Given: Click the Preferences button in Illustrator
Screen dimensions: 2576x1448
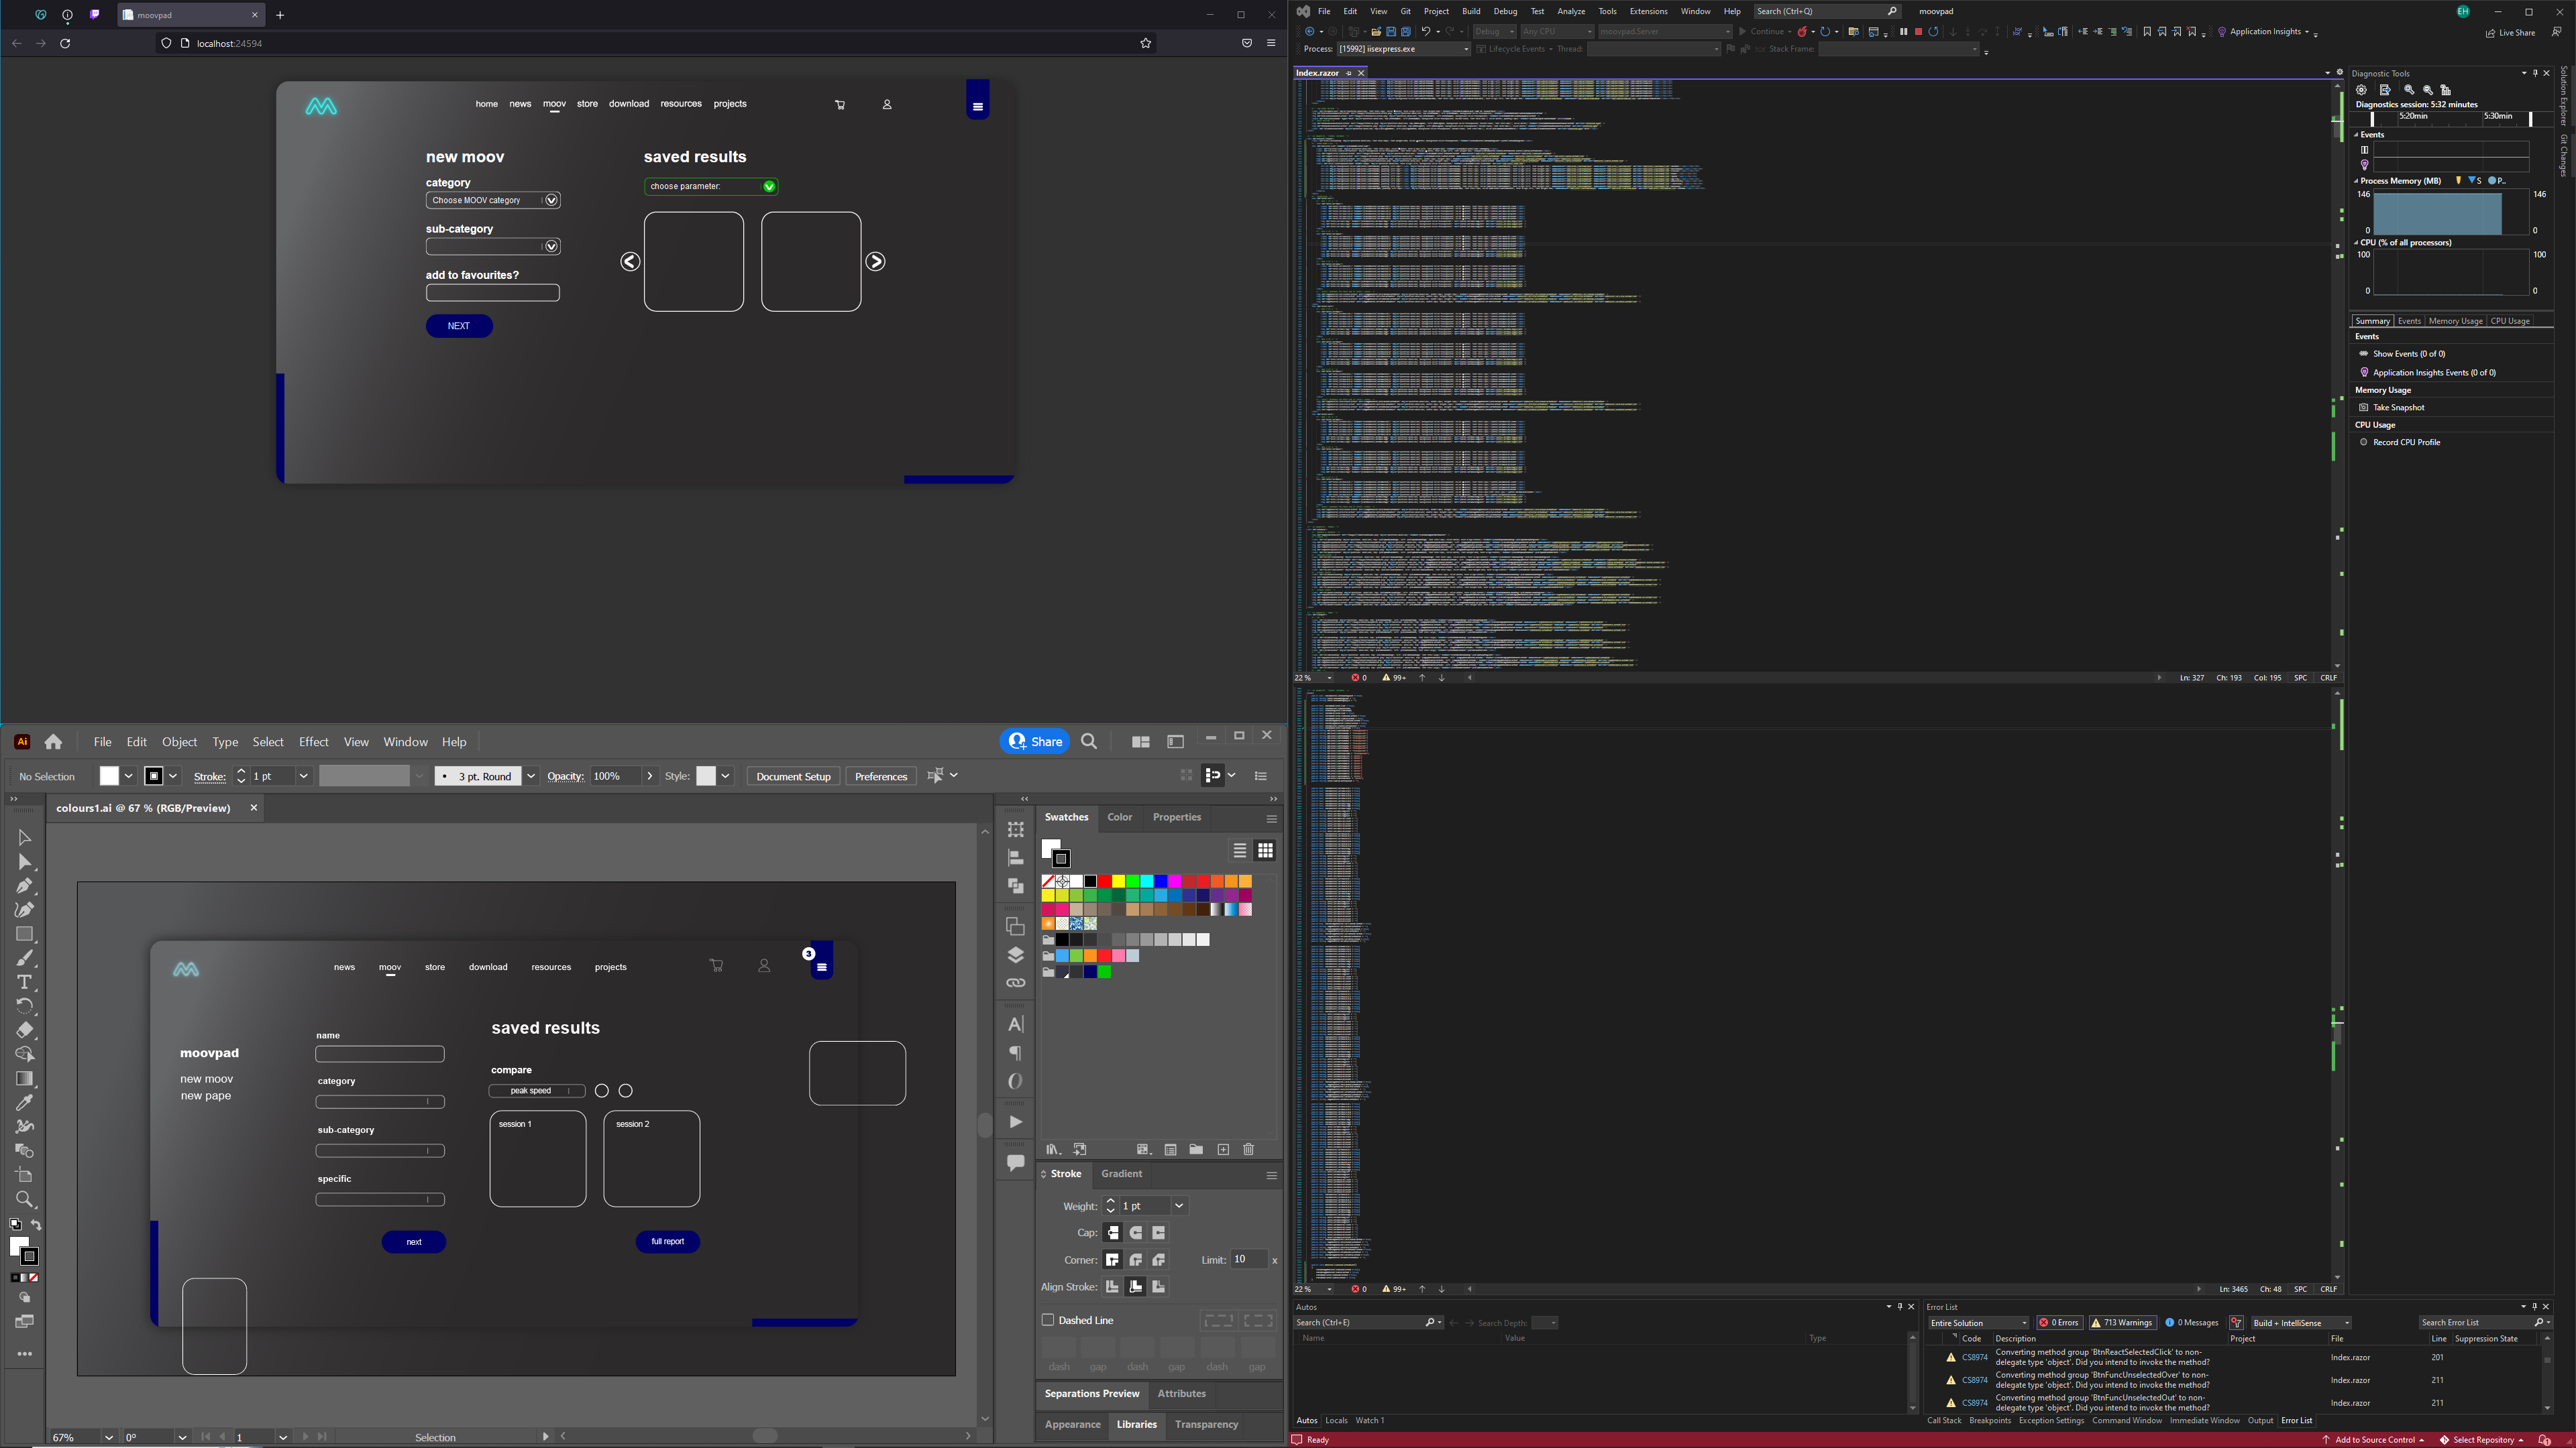Looking at the screenshot, I should tap(881, 776).
